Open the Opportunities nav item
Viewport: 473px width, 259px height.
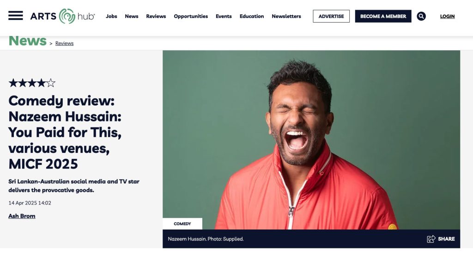point(191,16)
